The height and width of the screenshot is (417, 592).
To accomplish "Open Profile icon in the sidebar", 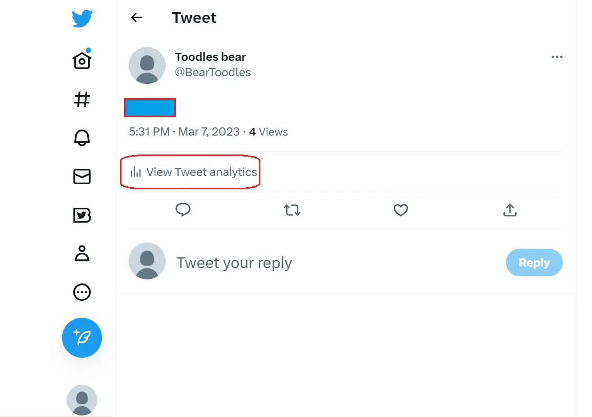I will [82, 254].
